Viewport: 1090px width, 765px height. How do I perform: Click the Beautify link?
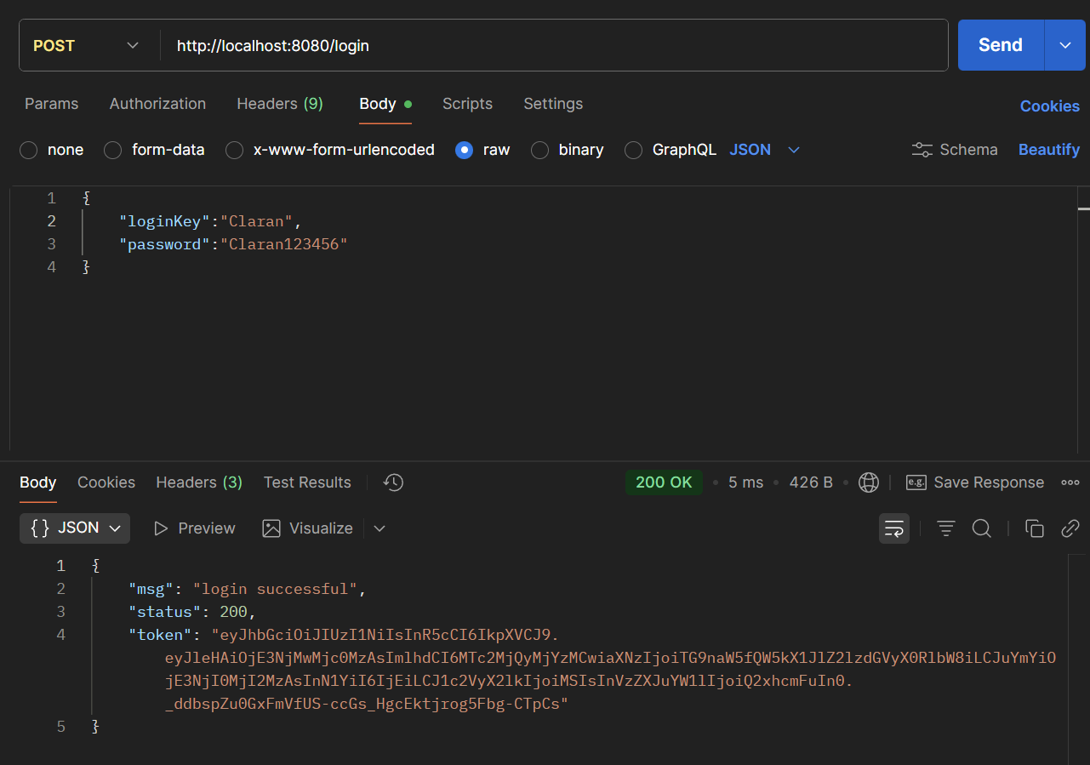coord(1048,150)
